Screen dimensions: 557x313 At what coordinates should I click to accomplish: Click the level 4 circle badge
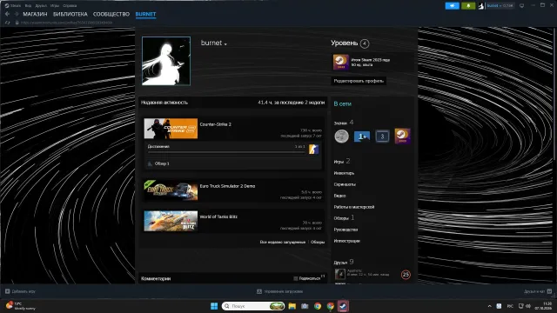point(365,43)
